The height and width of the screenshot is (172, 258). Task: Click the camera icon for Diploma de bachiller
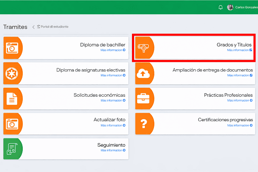12,47
